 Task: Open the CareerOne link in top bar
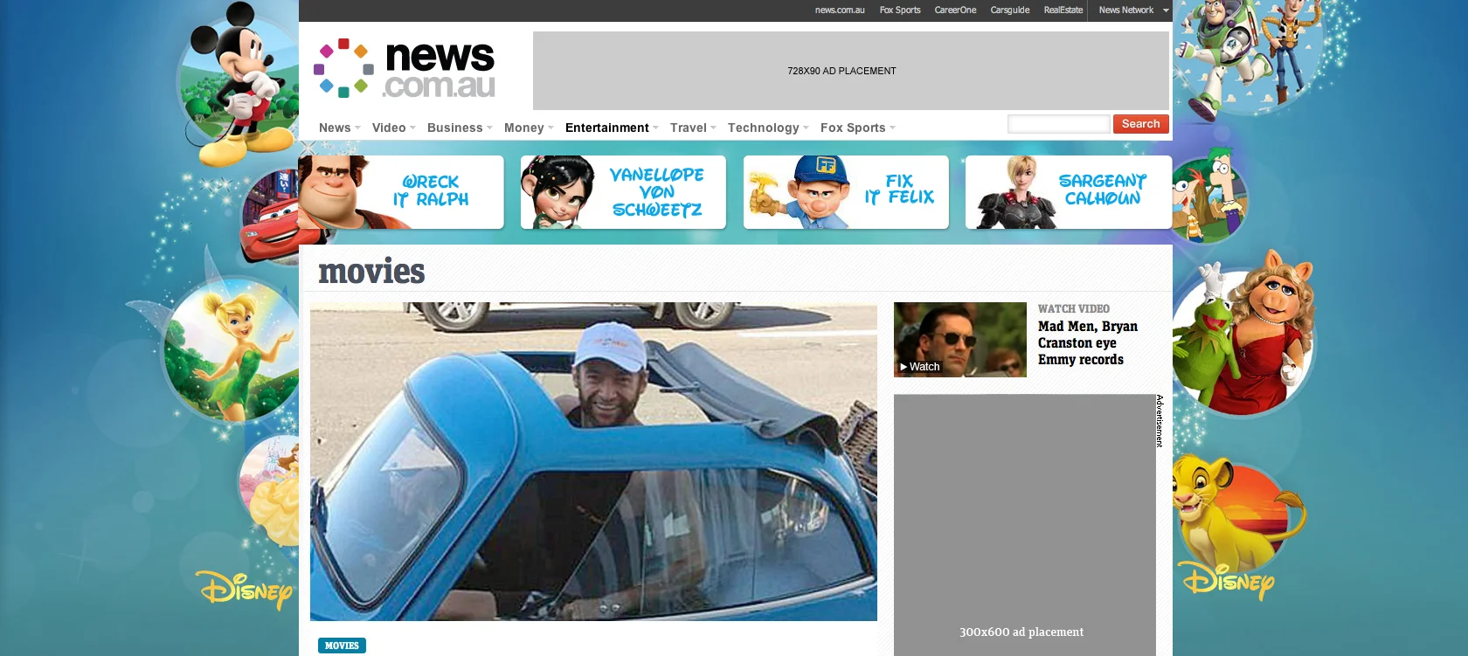pyautogui.click(x=955, y=10)
